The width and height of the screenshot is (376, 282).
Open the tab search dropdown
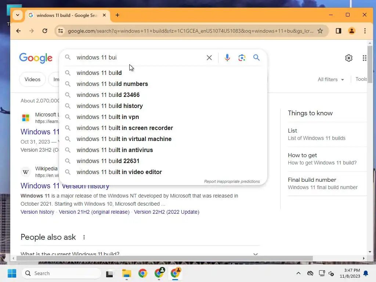tap(18, 15)
